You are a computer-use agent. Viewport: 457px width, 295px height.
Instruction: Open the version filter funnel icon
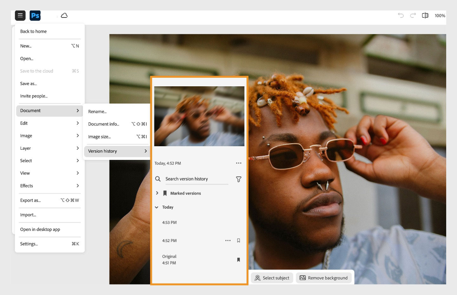[239, 179]
